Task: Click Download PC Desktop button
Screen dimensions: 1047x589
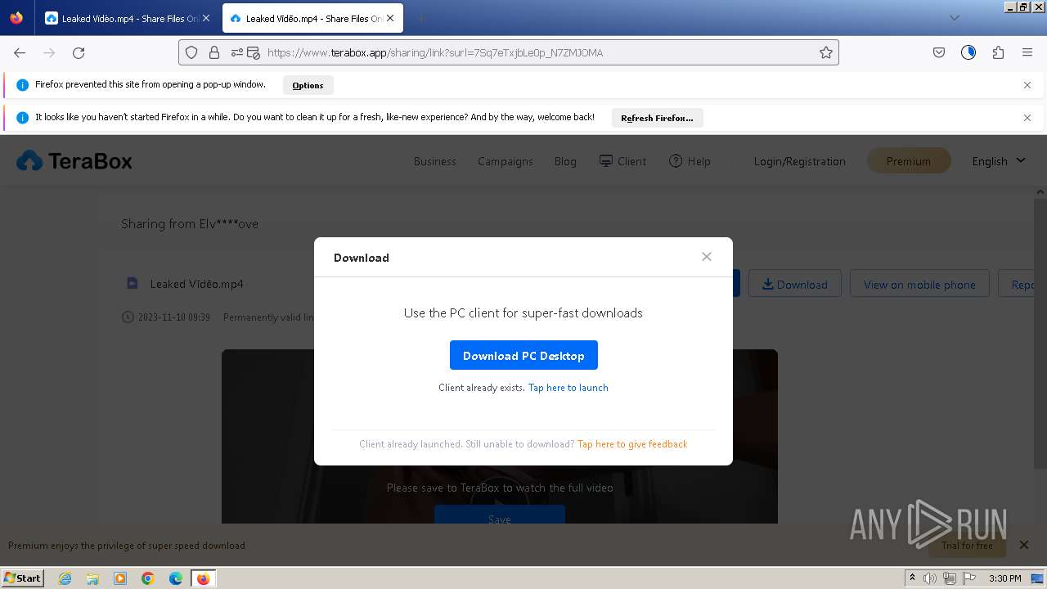Action: click(x=523, y=355)
